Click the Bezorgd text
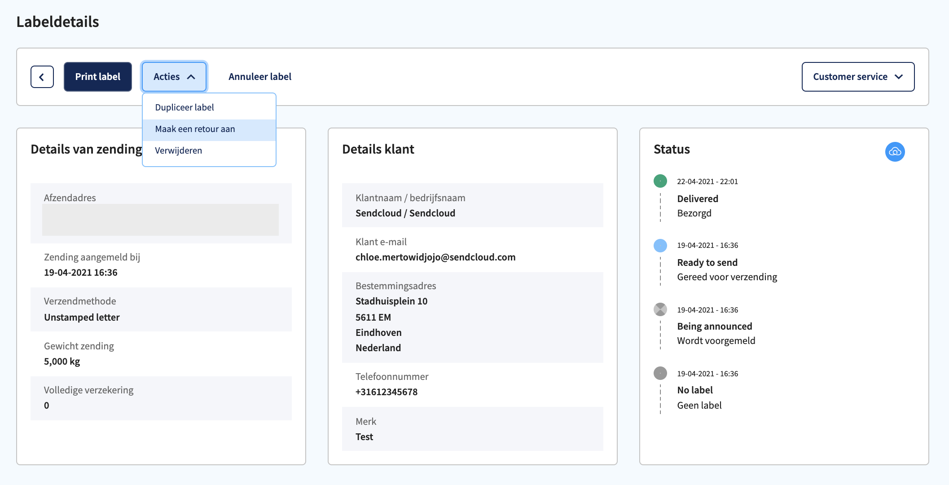This screenshot has width=949, height=485. click(x=694, y=213)
